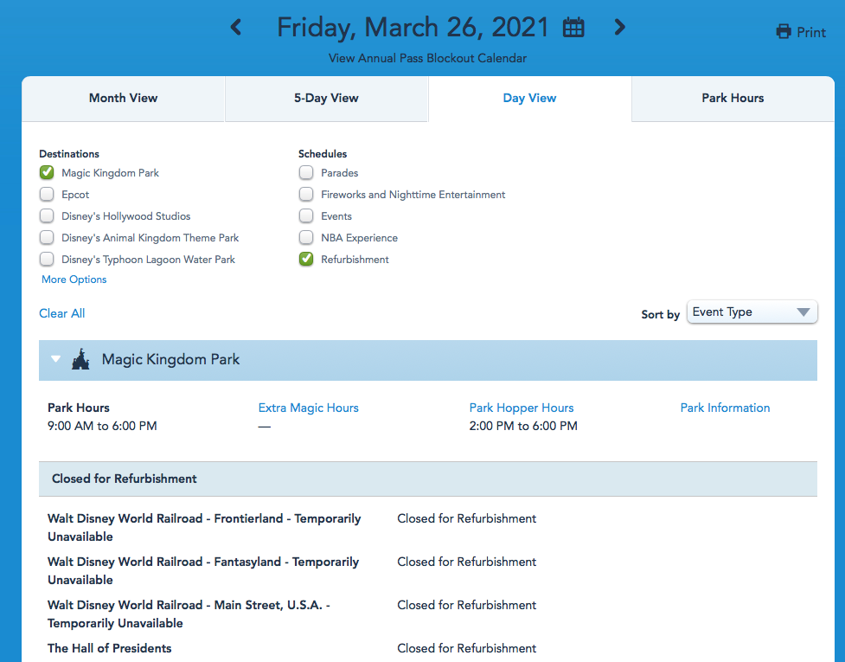845x662 pixels.
Task: Select The Hall of Presidents entry
Action: tap(109, 648)
